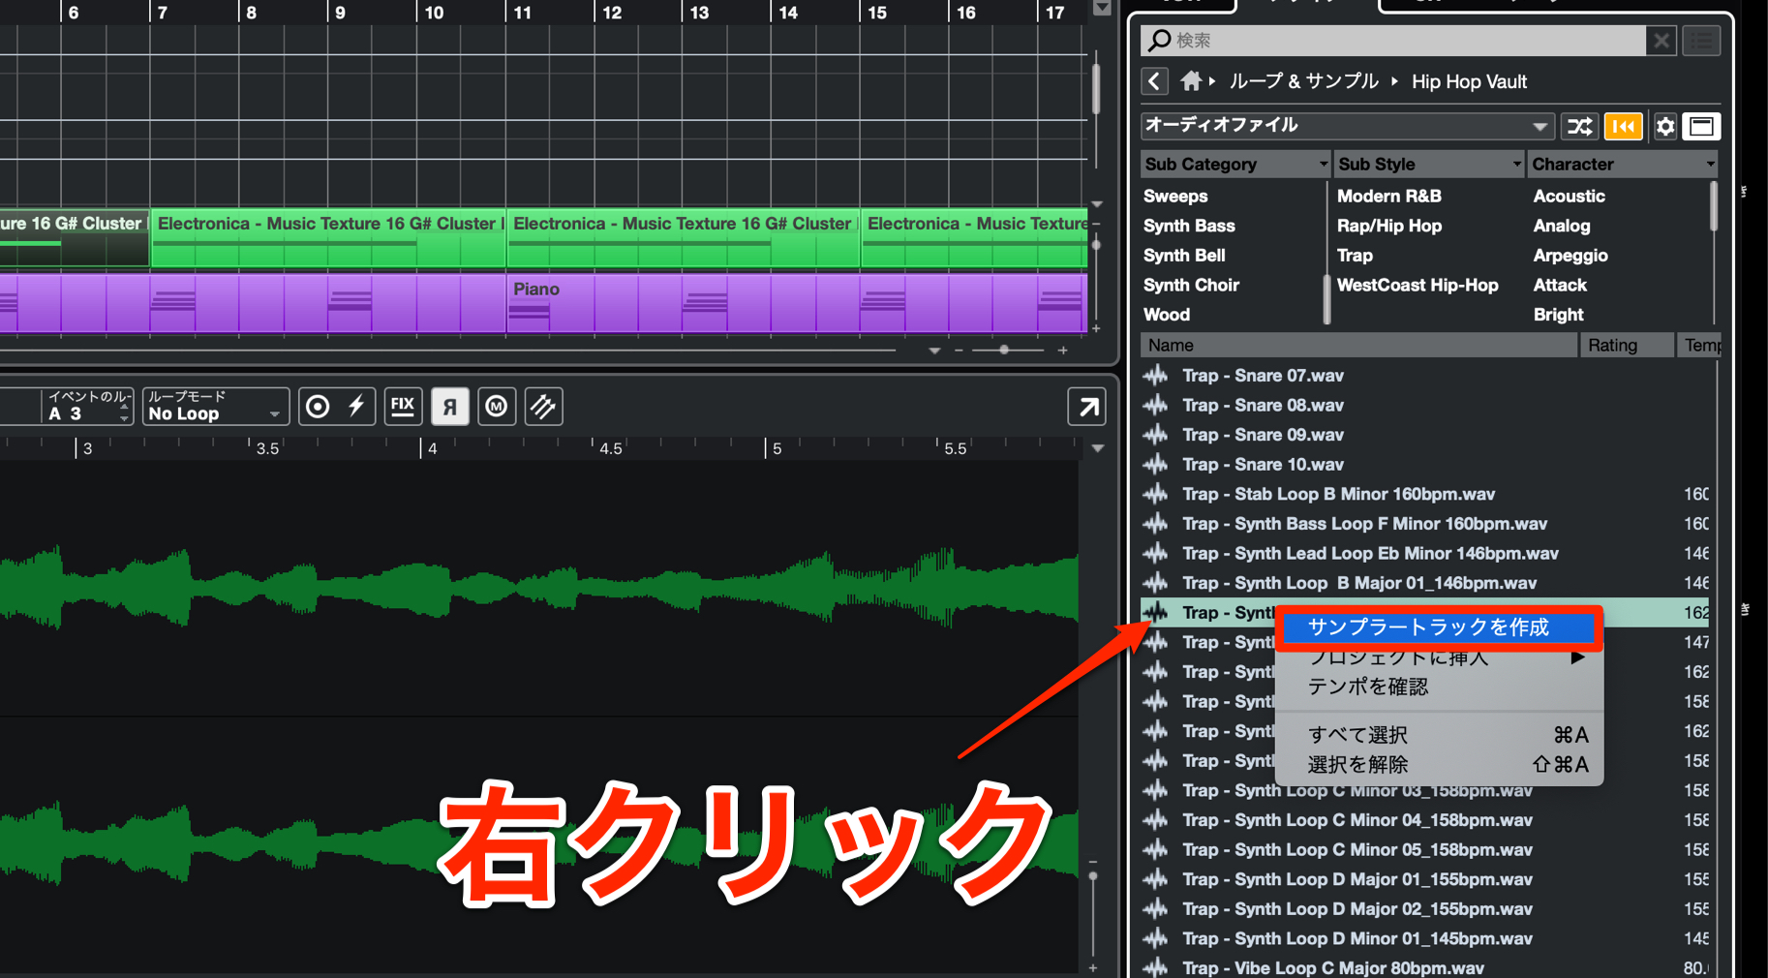Click waveform icon of Vibe Loop C Major 80bpm

[1155, 967]
